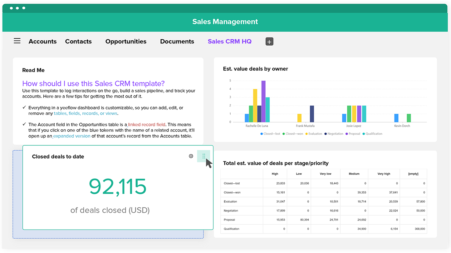Toggle the Qualification legend entry

point(372,134)
